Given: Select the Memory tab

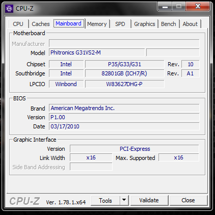Looking at the screenshot, I should [x=97, y=24].
